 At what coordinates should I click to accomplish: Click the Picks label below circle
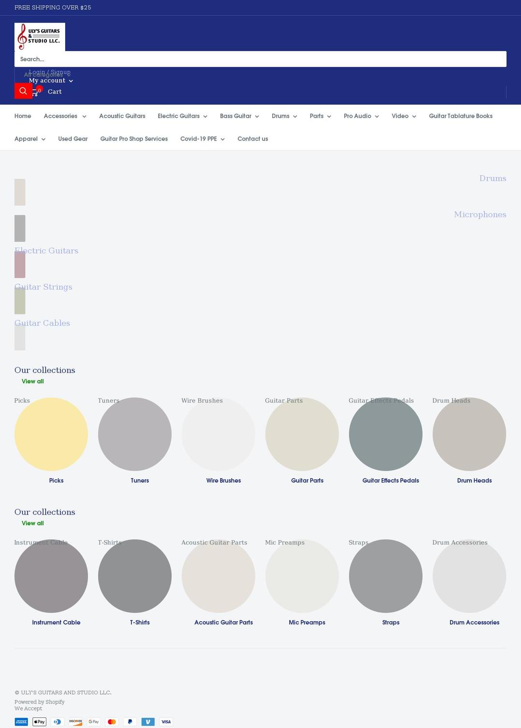tap(56, 480)
